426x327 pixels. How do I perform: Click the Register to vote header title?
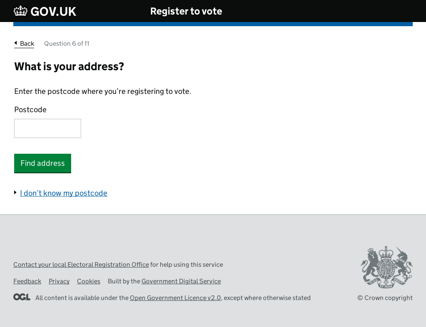186,11
